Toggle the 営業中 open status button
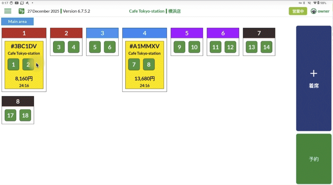Viewport: 333px width, 185px height. tap(298, 11)
